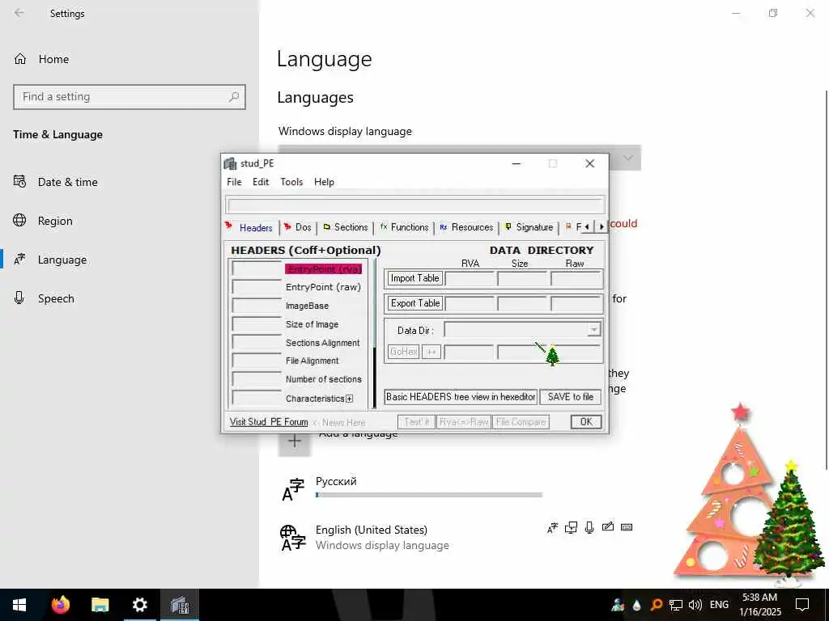The image size is (829, 621).
Task: Open the Data Dir dropdown
Action: point(593,330)
